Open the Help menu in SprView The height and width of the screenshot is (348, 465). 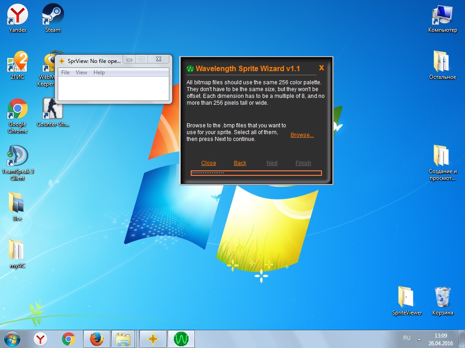(x=99, y=72)
